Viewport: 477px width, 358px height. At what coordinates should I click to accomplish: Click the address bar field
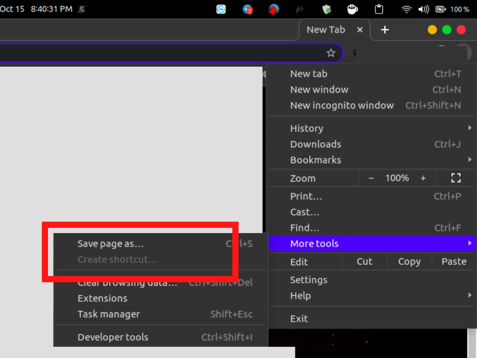[170, 53]
